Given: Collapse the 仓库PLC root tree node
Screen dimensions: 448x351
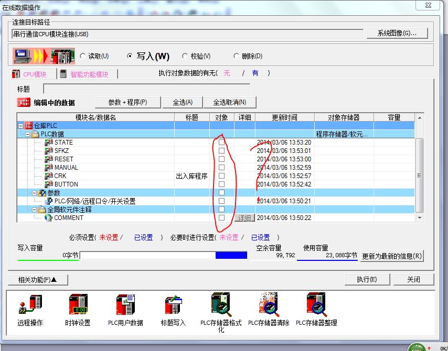Looking at the screenshot, I should point(20,126).
